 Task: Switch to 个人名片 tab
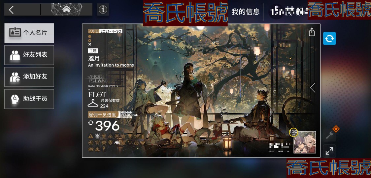pyautogui.click(x=29, y=33)
